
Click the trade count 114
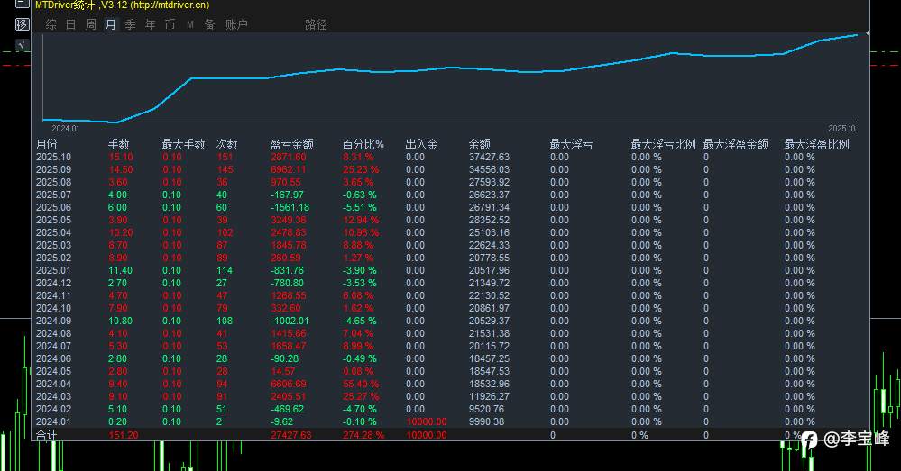225,270
